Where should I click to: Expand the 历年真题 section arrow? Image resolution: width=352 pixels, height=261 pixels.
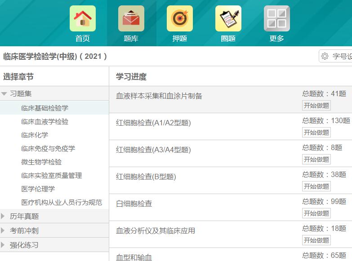pos(3,216)
